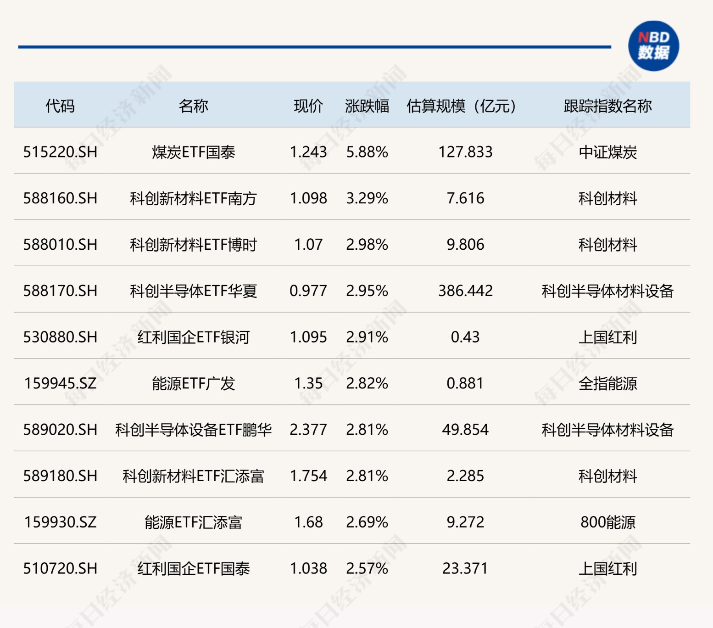Select 科创半导体ETF华夏 row name
This screenshot has width=713, height=628.
[193, 291]
